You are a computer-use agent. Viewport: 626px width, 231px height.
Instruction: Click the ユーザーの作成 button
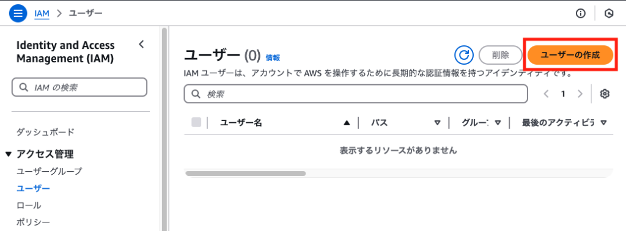pyautogui.click(x=570, y=56)
